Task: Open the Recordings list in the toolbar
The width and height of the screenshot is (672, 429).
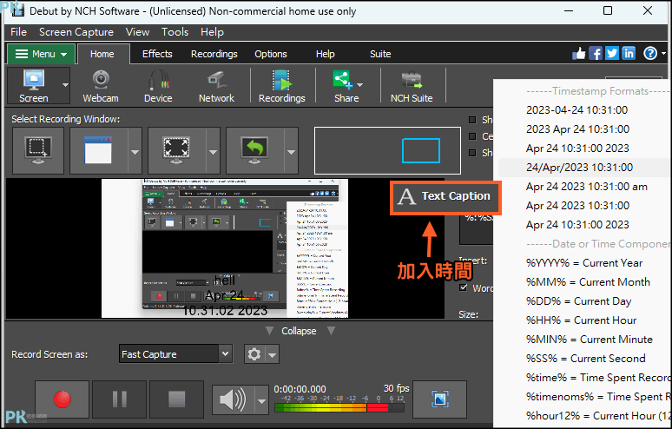Action: (282, 86)
